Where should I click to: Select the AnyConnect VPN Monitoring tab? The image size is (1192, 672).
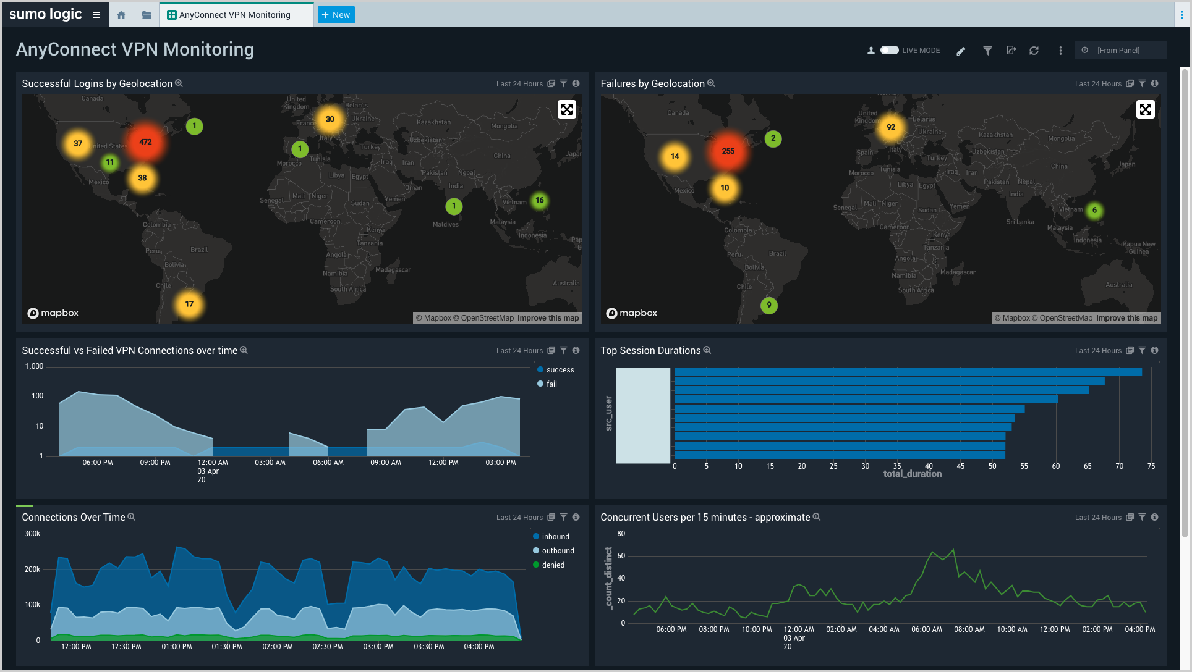tap(234, 15)
